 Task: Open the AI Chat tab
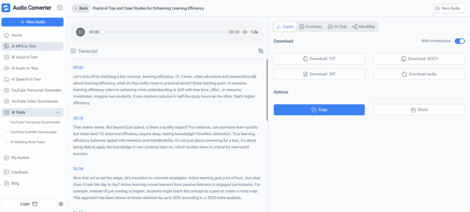pos(337,27)
